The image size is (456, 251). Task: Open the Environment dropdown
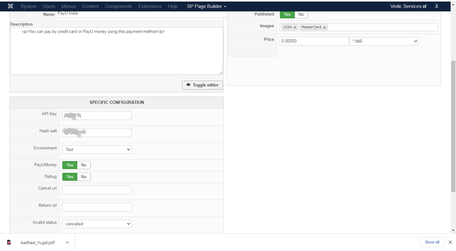pos(97,149)
